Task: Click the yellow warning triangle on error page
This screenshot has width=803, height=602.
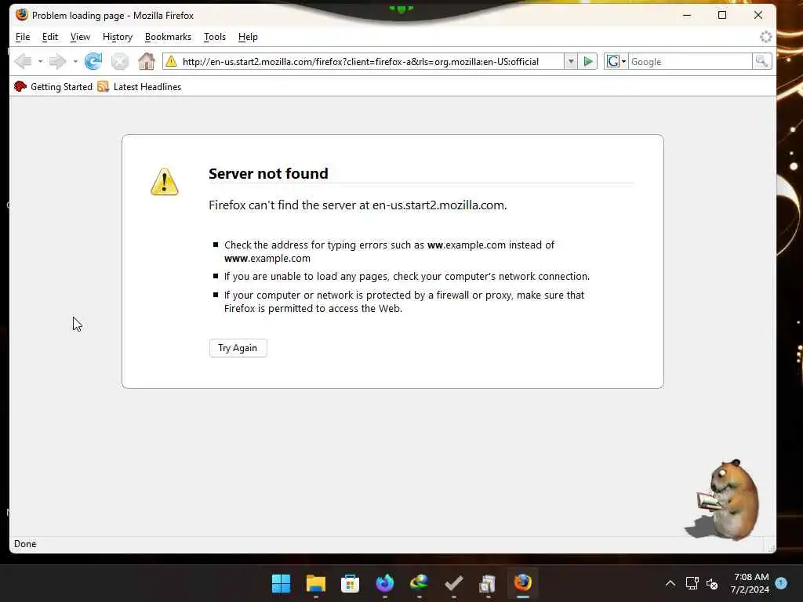Action: [165, 182]
